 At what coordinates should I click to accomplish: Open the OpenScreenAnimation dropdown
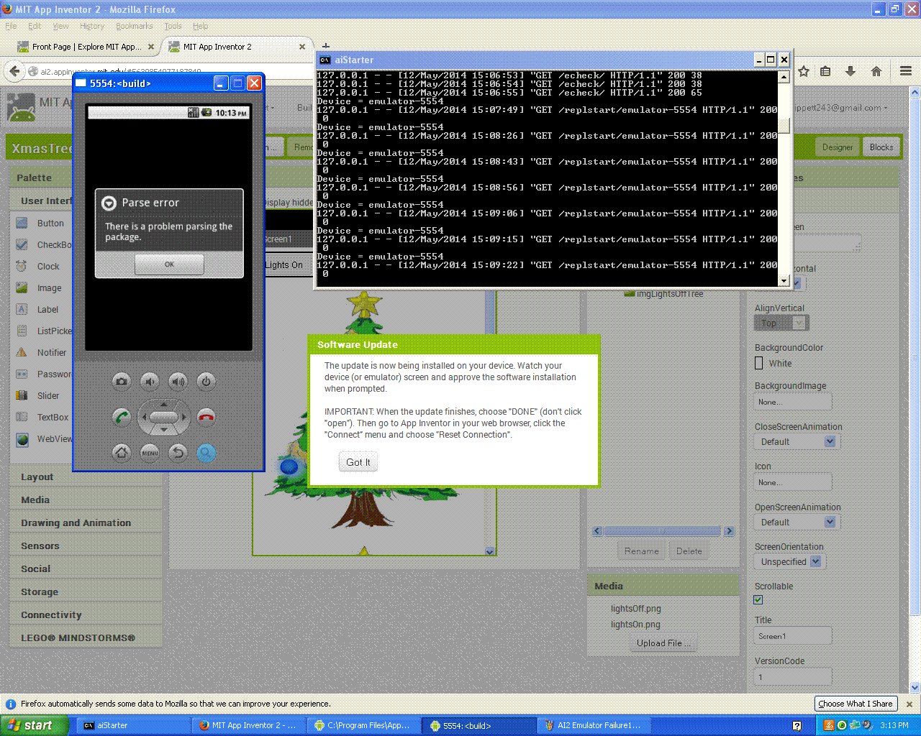click(x=797, y=523)
